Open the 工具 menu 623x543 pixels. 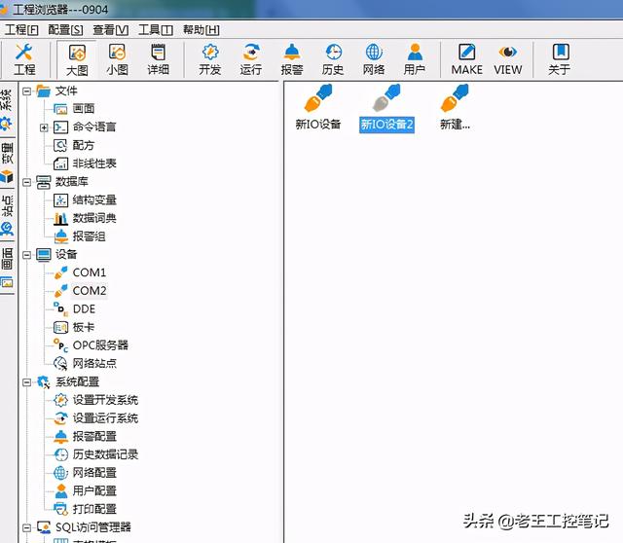click(x=156, y=30)
